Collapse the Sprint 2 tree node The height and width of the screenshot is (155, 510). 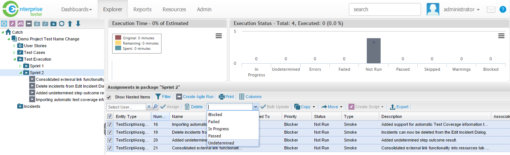tap(21, 73)
